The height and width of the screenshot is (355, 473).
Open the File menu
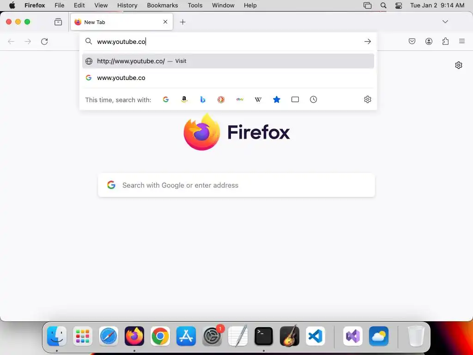tap(60, 5)
